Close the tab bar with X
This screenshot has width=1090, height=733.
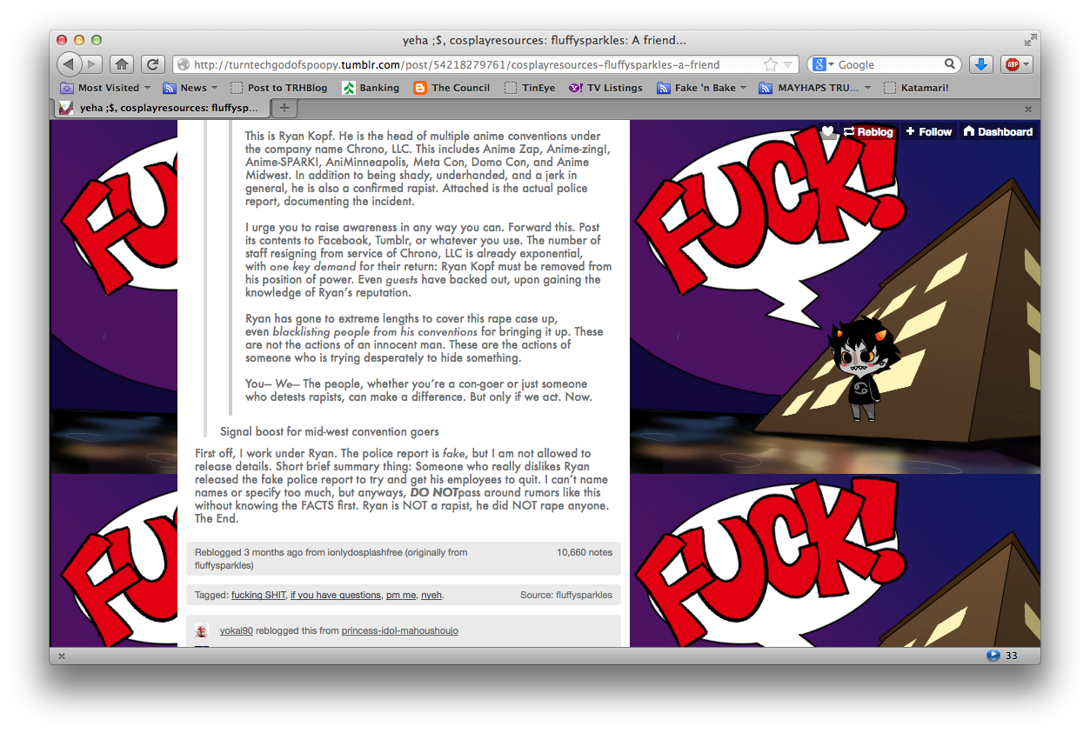[x=1027, y=110]
